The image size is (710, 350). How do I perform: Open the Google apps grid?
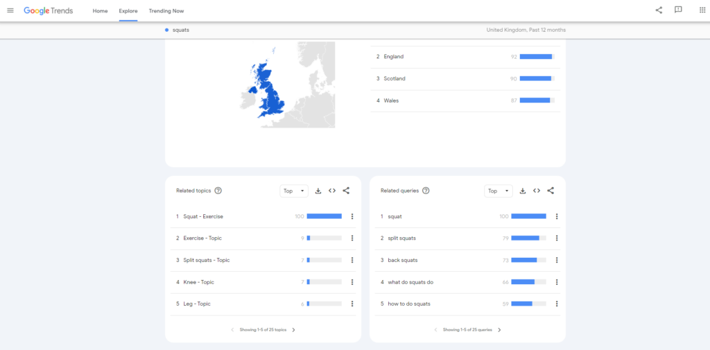point(702,10)
